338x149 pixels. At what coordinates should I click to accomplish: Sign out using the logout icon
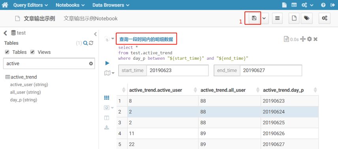(332, 5)
